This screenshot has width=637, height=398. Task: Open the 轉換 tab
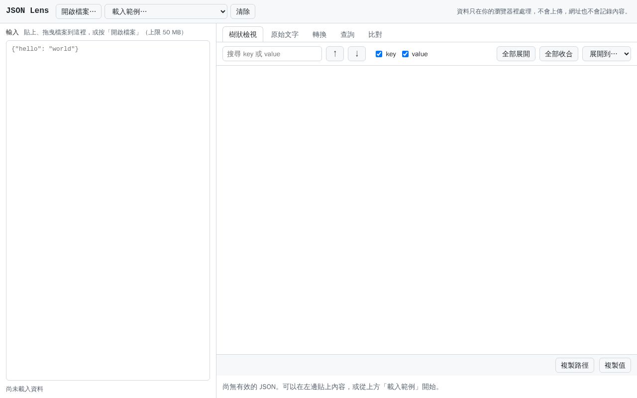[319, 34]
